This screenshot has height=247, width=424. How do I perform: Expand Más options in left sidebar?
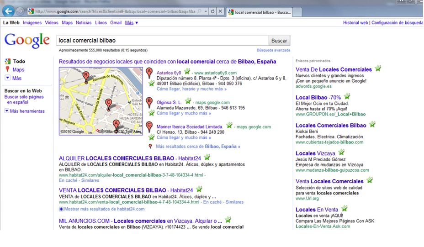8,78
